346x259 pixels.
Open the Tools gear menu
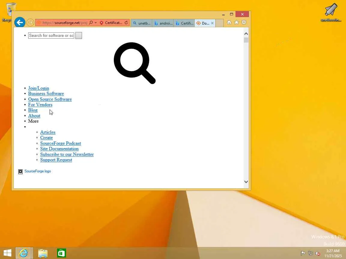244,22
